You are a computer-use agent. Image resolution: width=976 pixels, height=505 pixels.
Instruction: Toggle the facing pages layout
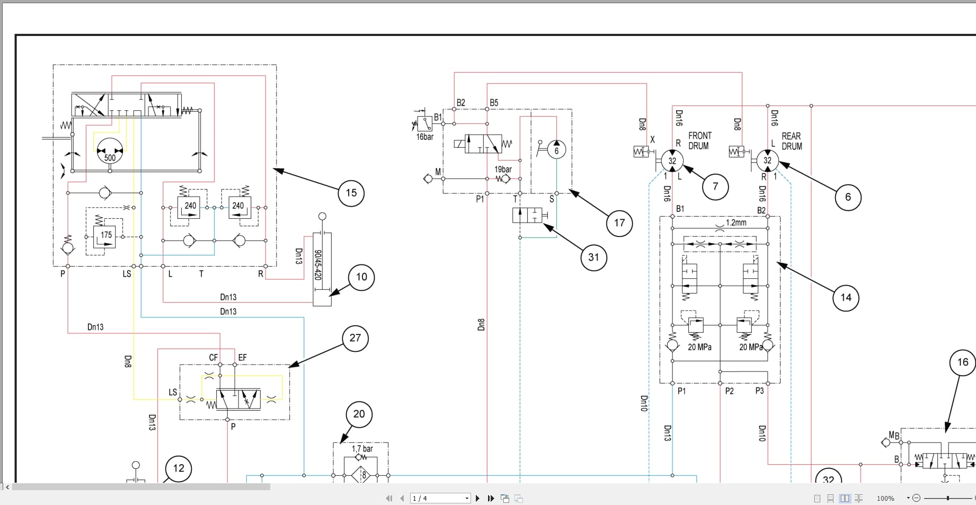point(845,498)
